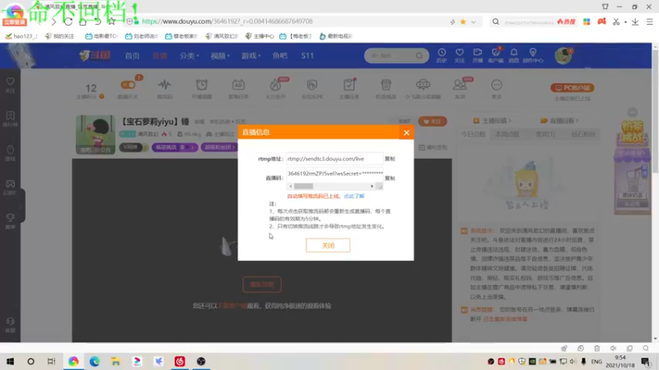Image resolution: width=659 pixels, height=370 pixels.
Task: Collapse the floating 奶茶挑战 promo widget
Action: tap(633, 112)
